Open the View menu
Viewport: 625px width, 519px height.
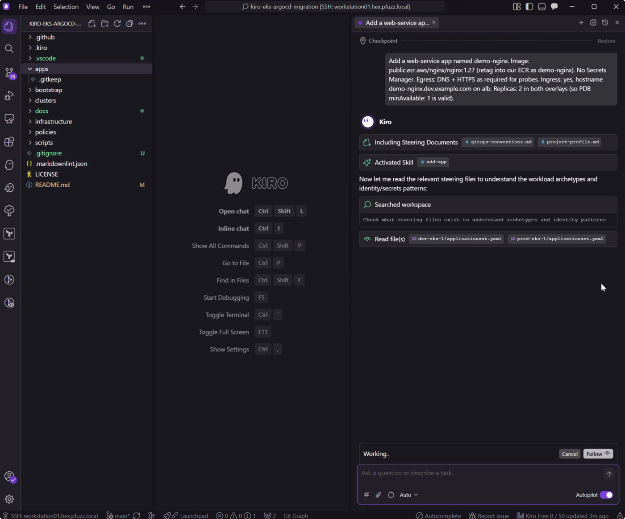click(x=93, y=7)
